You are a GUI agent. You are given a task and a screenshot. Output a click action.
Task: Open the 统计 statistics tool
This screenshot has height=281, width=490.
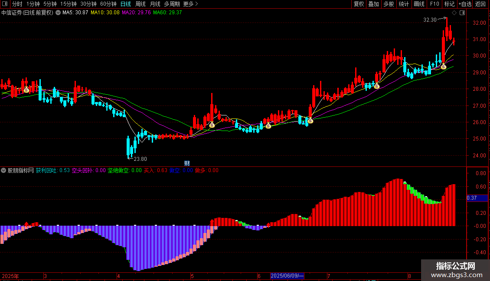[x=404, y=4]
